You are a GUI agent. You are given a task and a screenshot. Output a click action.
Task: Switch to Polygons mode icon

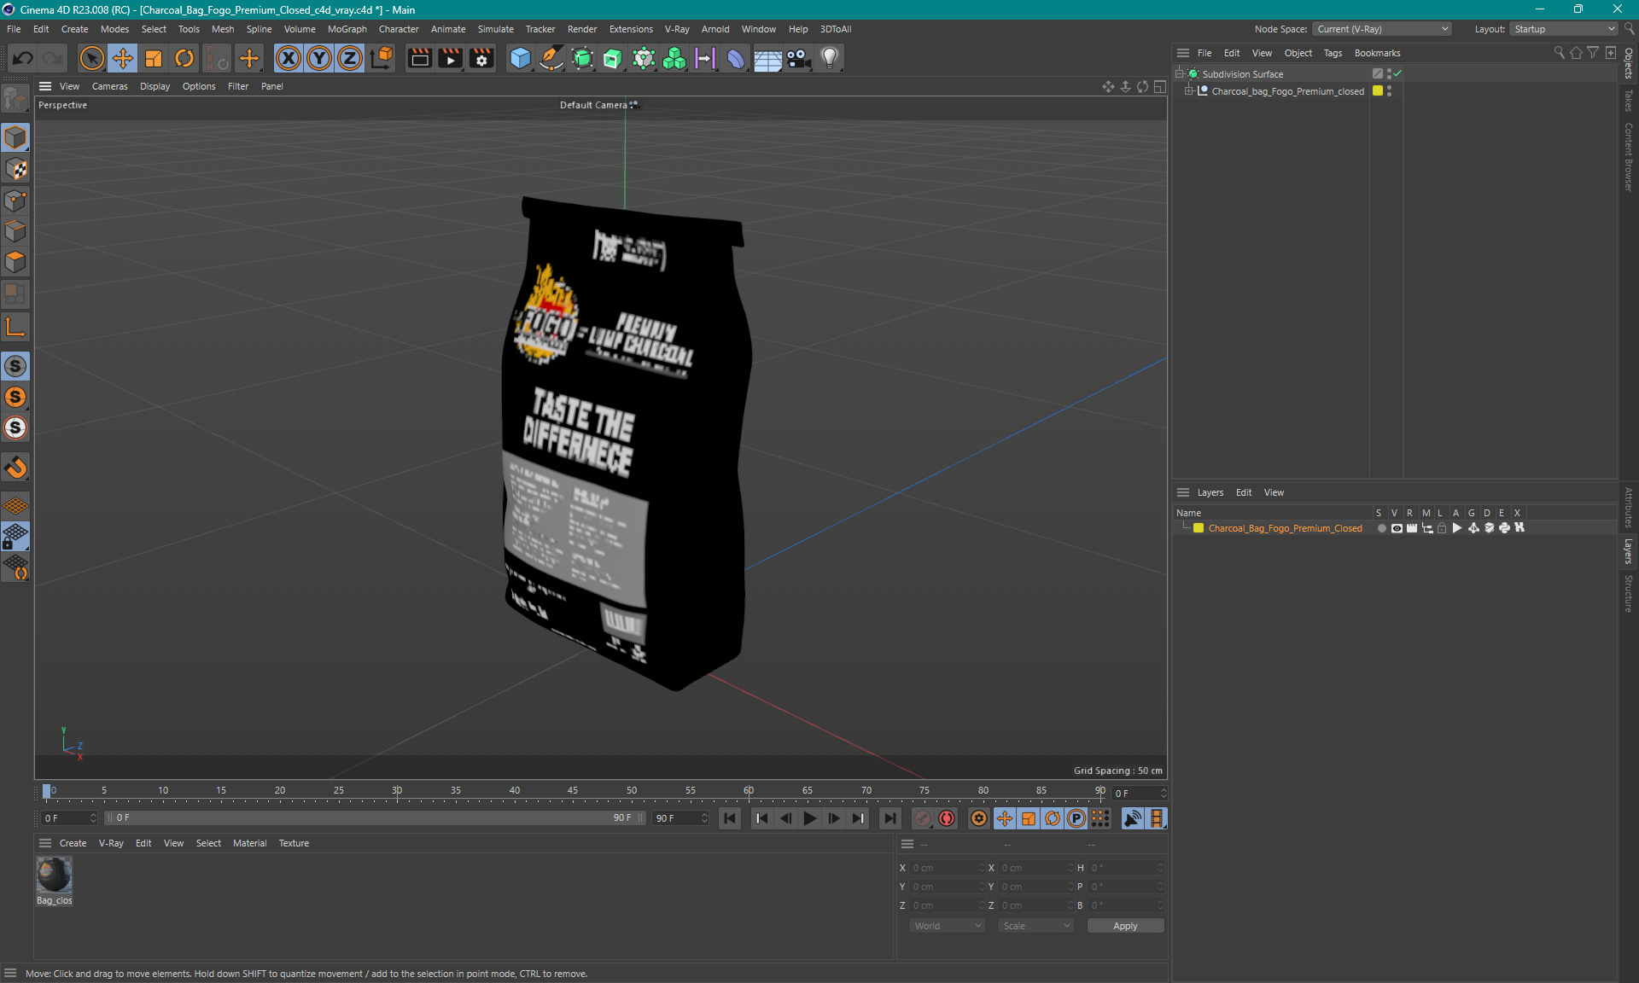click(x=15, y=262)
